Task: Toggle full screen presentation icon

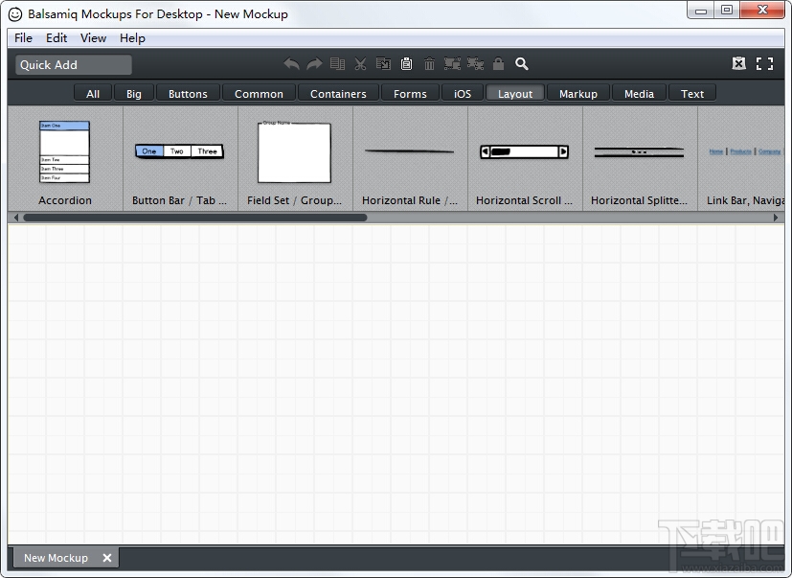Action: point(765,63)
